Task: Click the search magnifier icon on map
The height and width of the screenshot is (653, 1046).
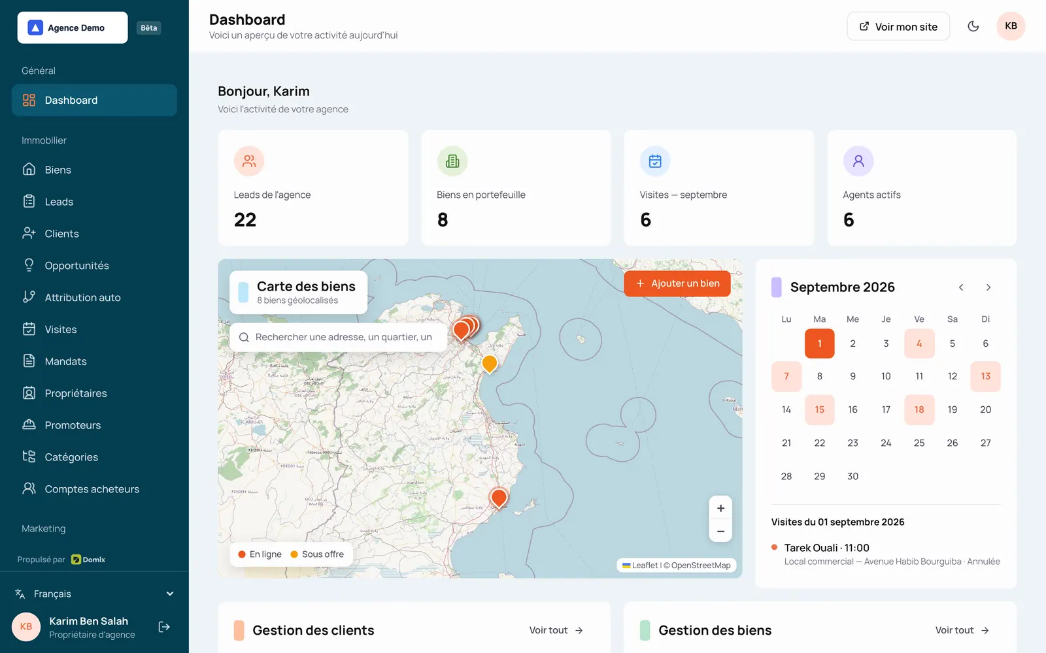Action: click(244, 338)
